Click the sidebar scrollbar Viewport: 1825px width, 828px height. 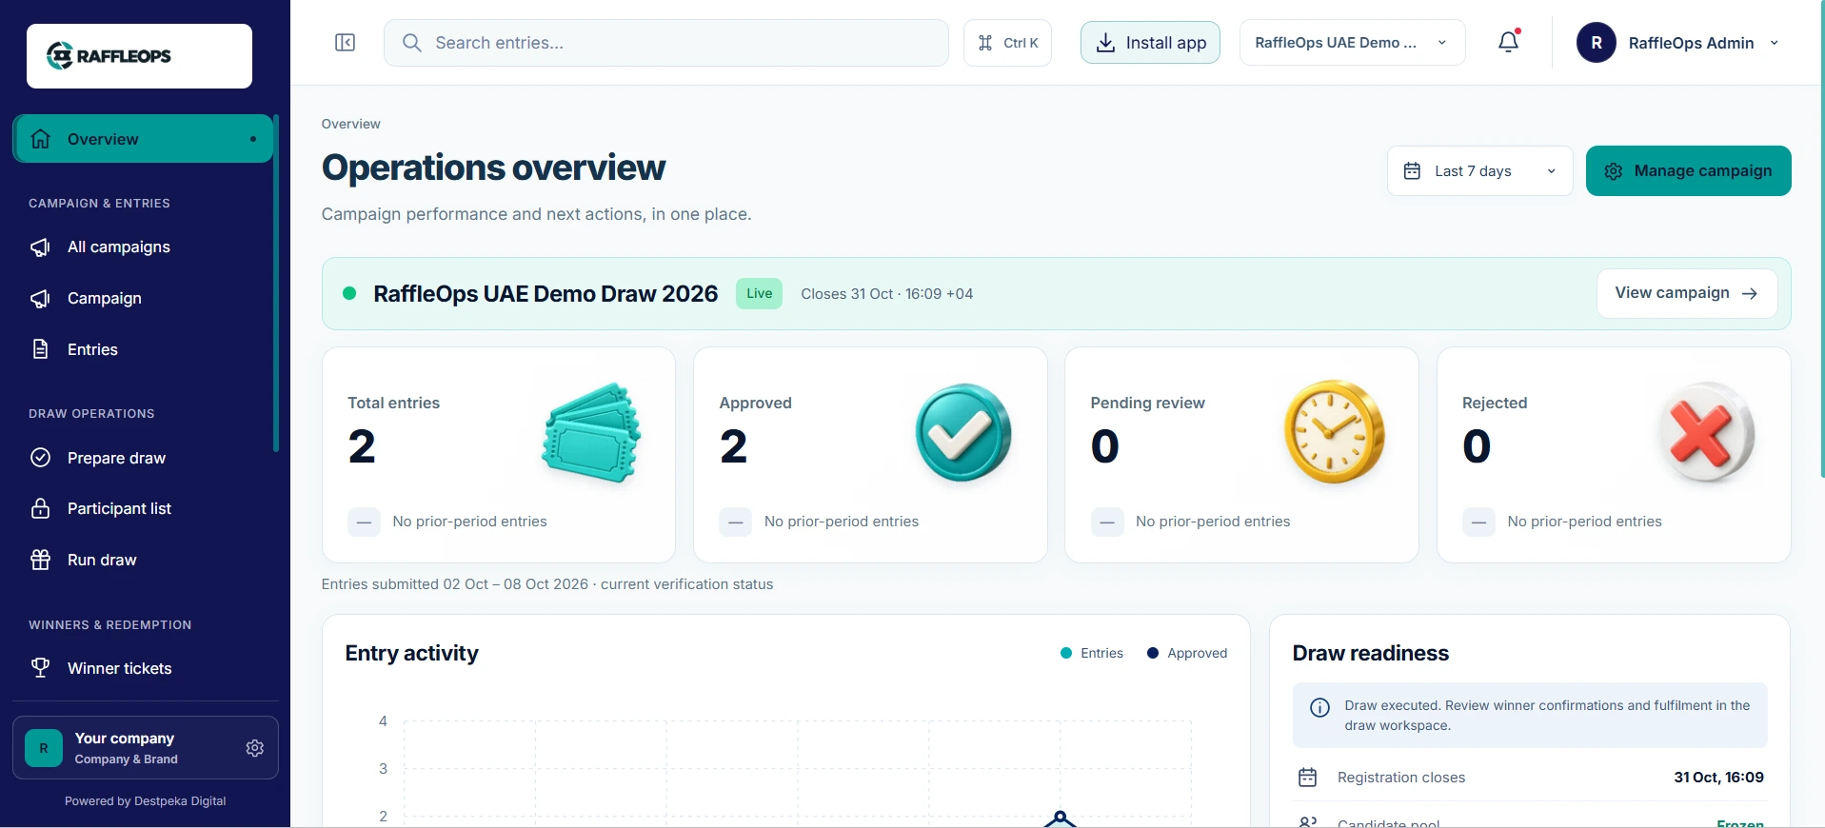276,283
